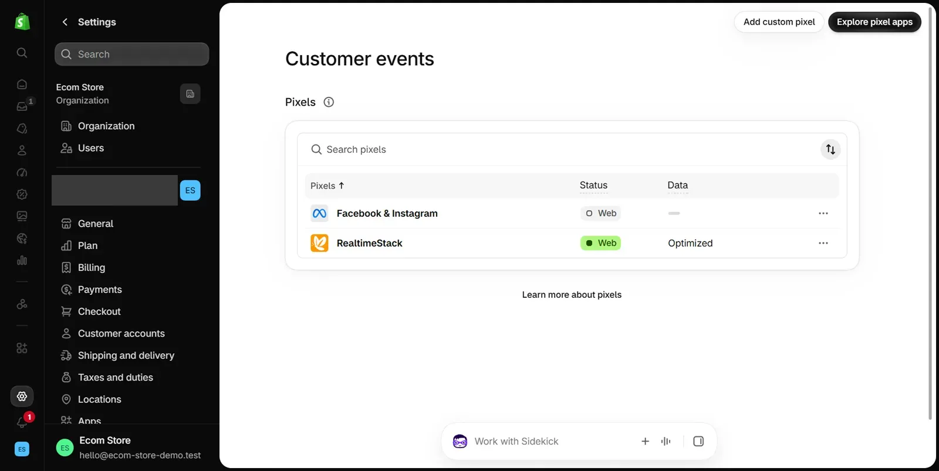
Task: Toggle the Sidekick side panel icon
Action: coord(698,441)
